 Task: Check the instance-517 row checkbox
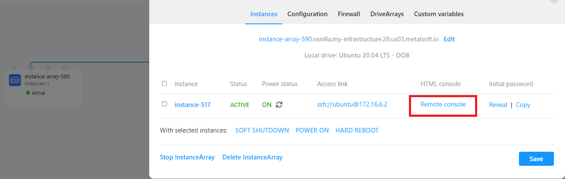[165, 104]
